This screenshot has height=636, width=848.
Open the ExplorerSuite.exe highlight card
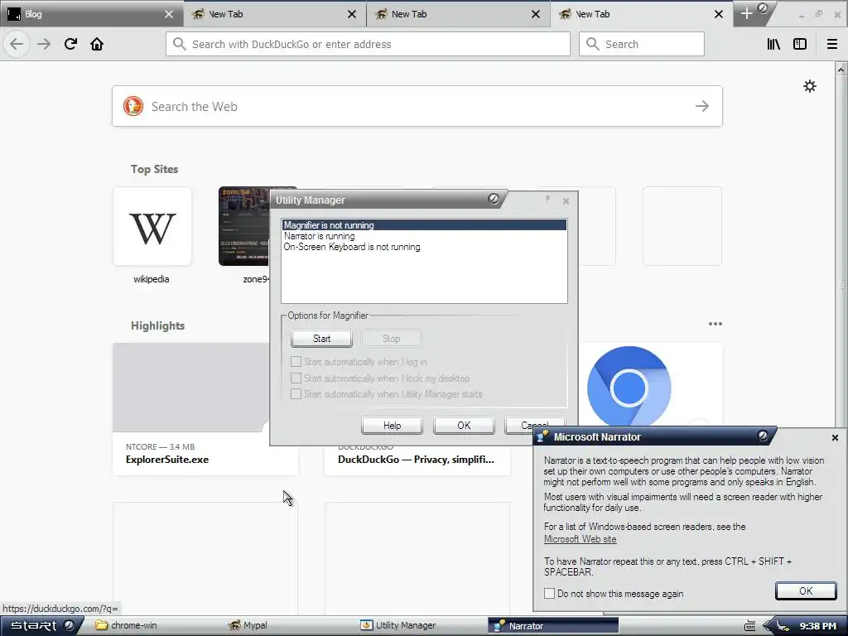(x=205, y=409)
